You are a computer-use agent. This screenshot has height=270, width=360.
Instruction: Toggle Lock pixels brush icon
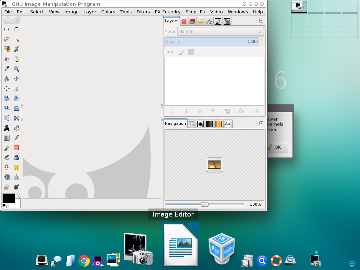tap(181, 52)
